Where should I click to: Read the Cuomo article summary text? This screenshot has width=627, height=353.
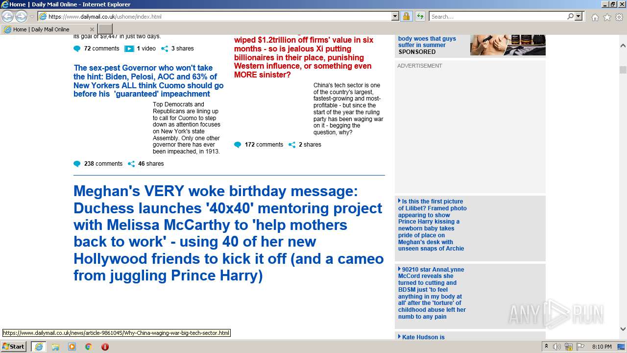coord(187,128)
